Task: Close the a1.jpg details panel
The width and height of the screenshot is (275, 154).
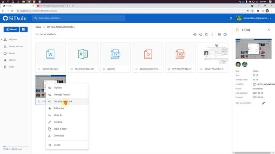Action: pos(269,30)
